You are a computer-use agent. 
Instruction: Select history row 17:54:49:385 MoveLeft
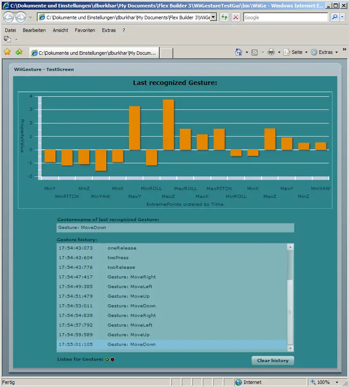pyautogui.click(x=172, y=287)
